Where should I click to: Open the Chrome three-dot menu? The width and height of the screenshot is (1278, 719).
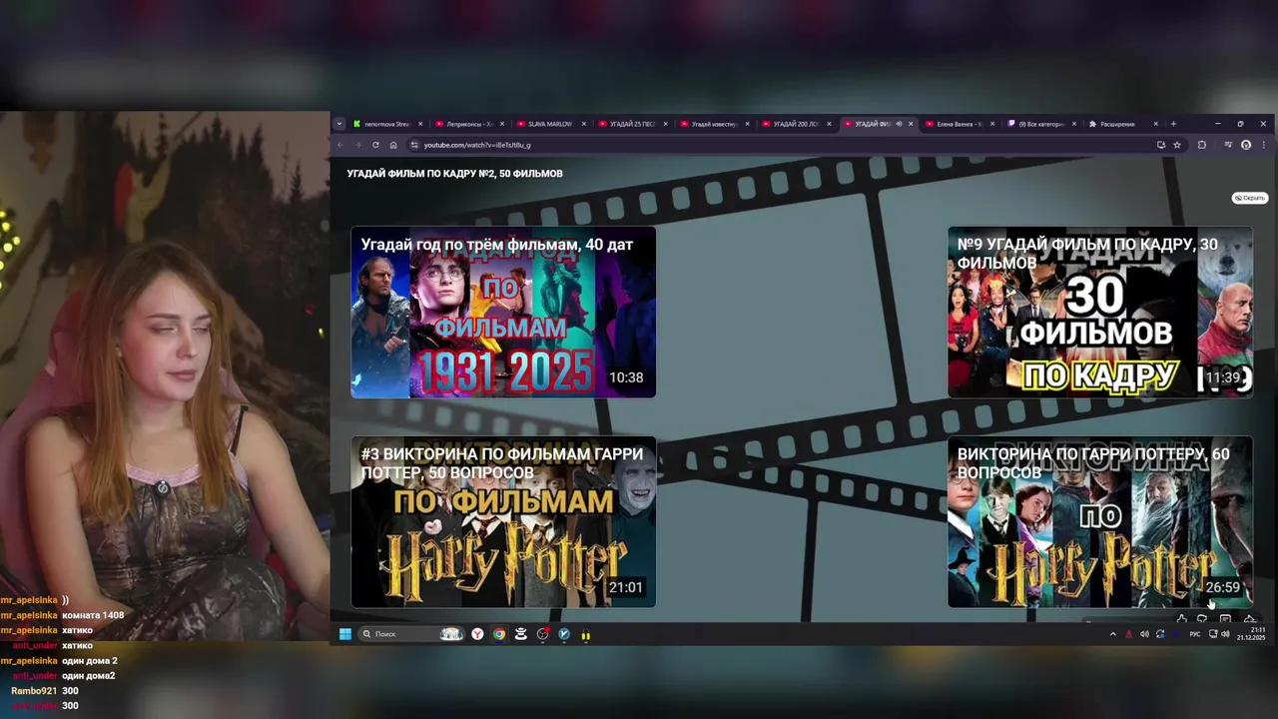click(1264, 145)
